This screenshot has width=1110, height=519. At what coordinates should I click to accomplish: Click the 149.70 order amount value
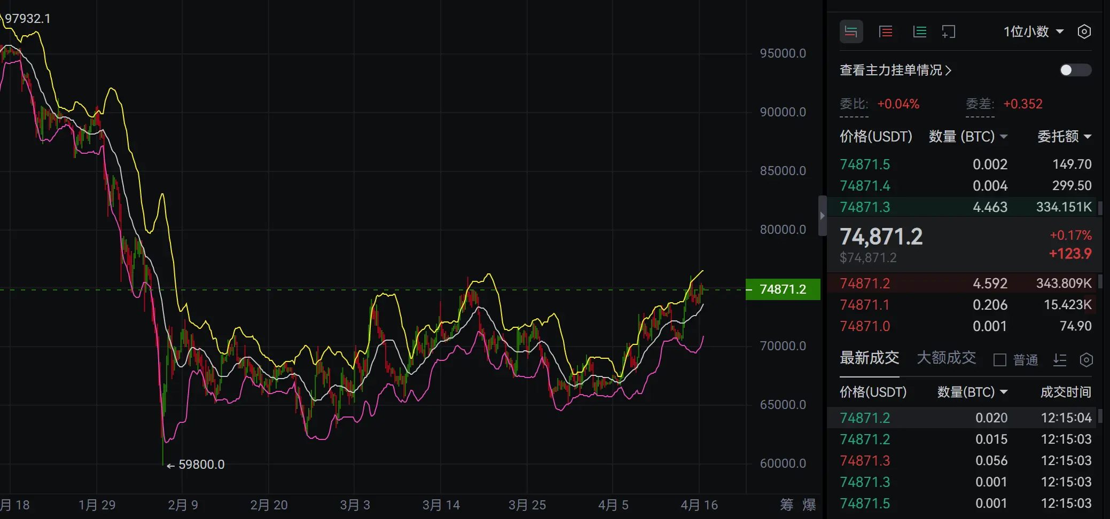(x=1072, y=164)
